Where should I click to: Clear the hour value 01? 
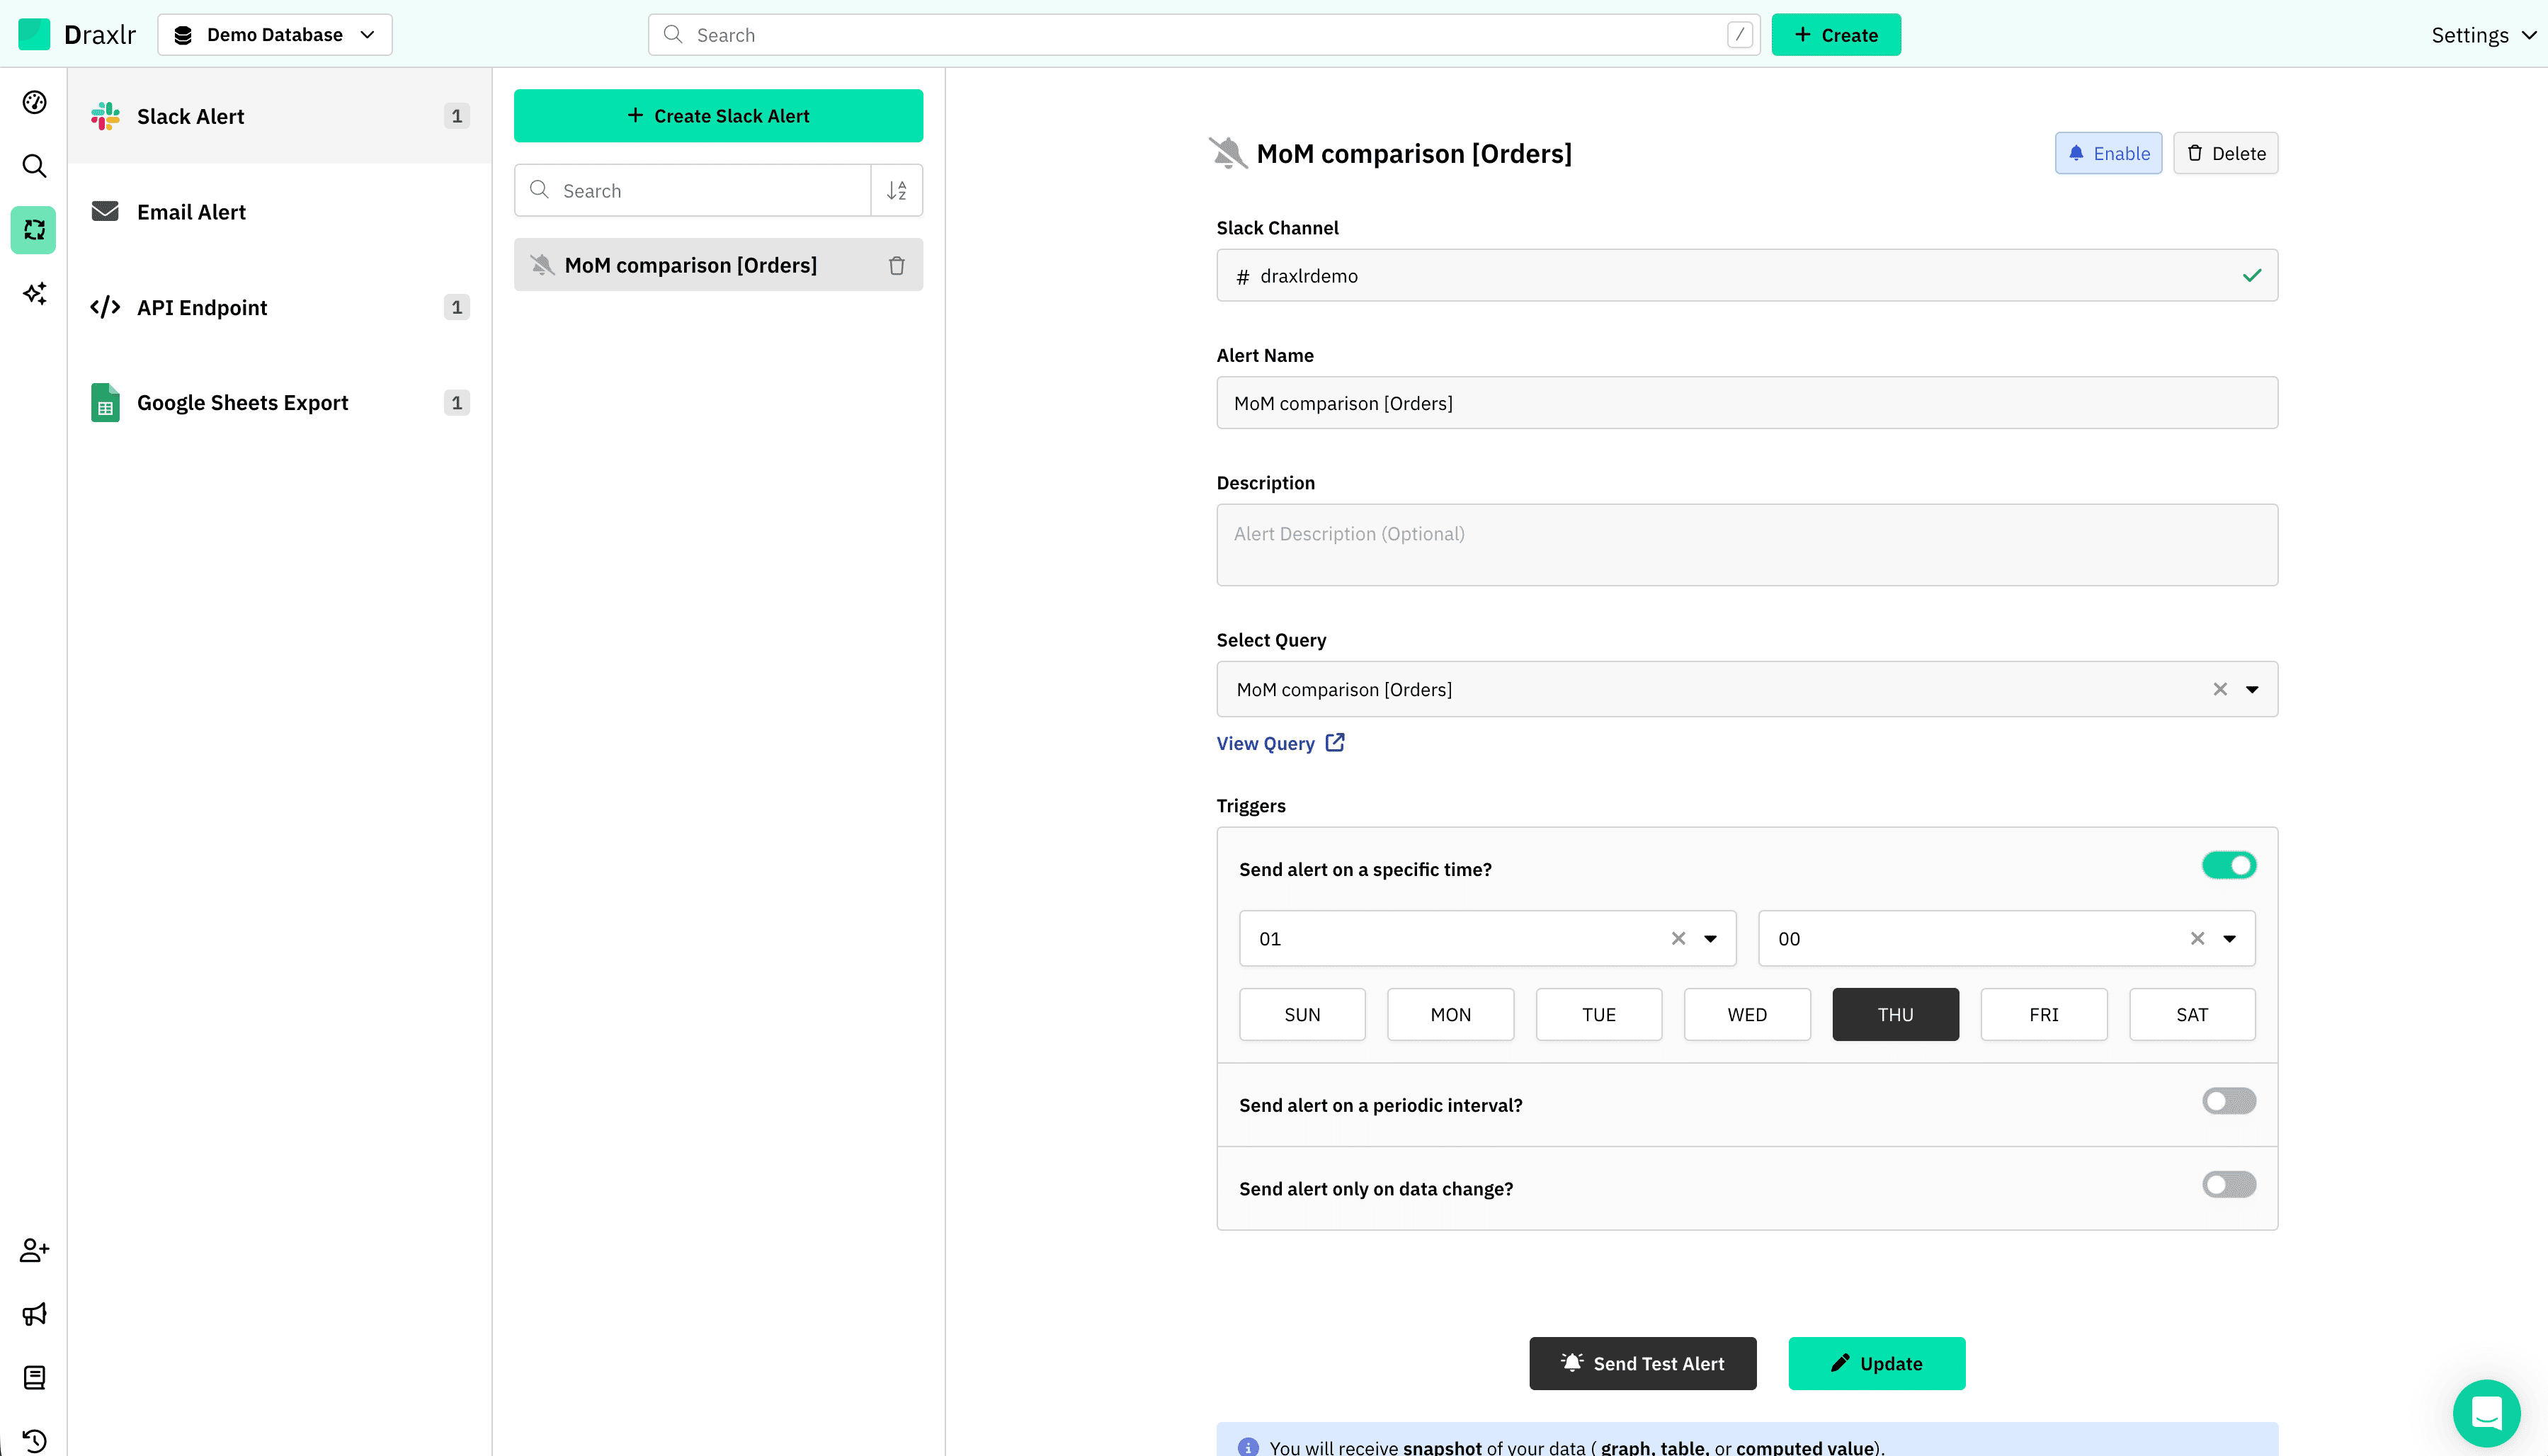(x=1679, y=938)
